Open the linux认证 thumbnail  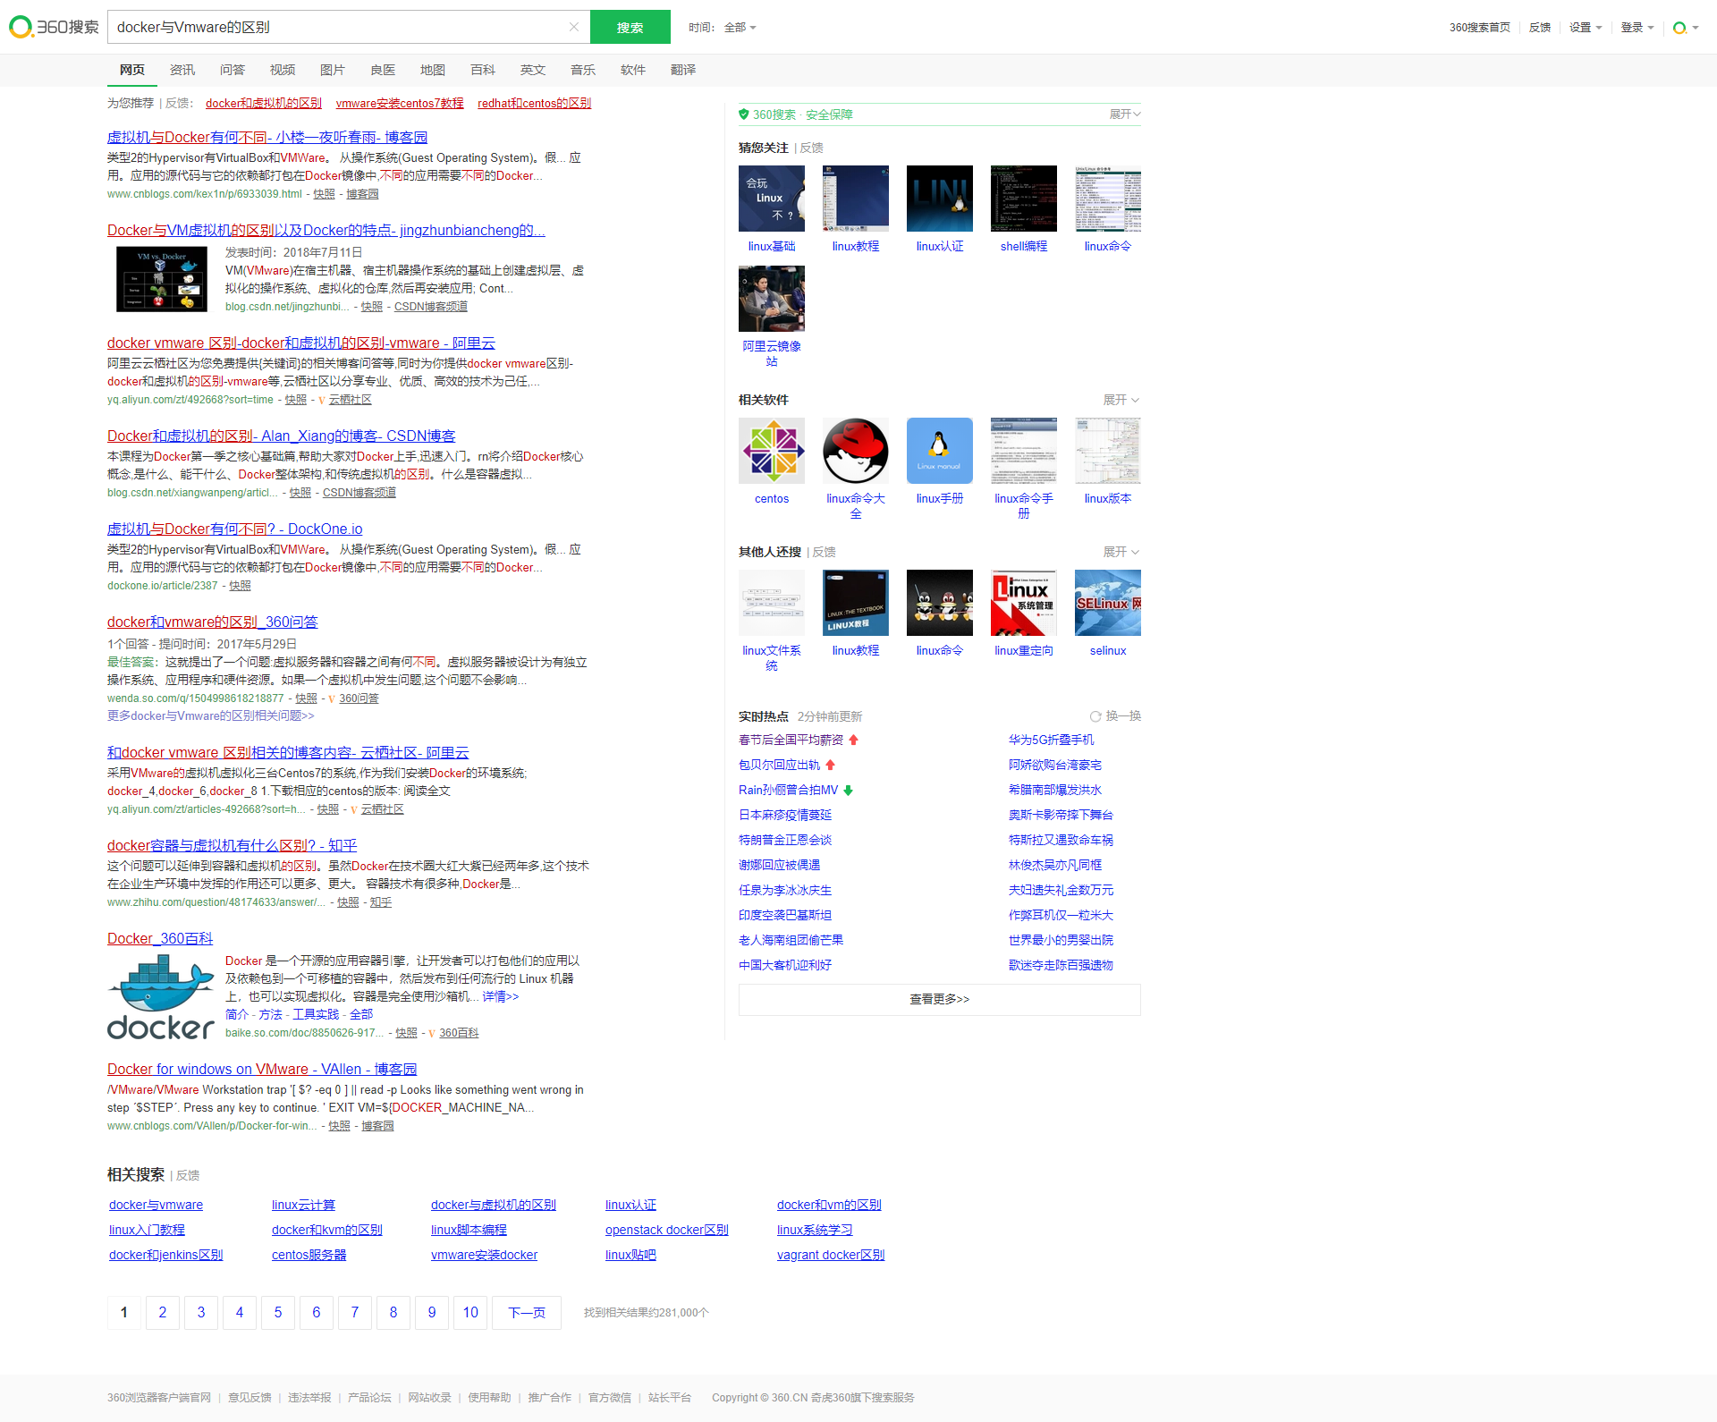[x=939, y=199]
